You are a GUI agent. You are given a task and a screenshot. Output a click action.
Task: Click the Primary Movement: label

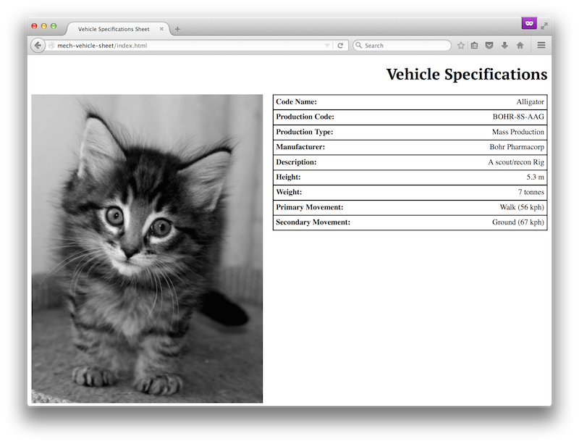[x=310, y=207]
